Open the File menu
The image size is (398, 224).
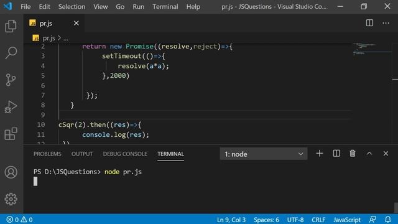click(25, 7)
